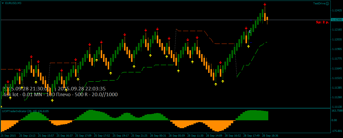Click the 1.11385 price scale value
This screenshot has height=138, width=343.
pyautogui.click(x=337, y=88)
